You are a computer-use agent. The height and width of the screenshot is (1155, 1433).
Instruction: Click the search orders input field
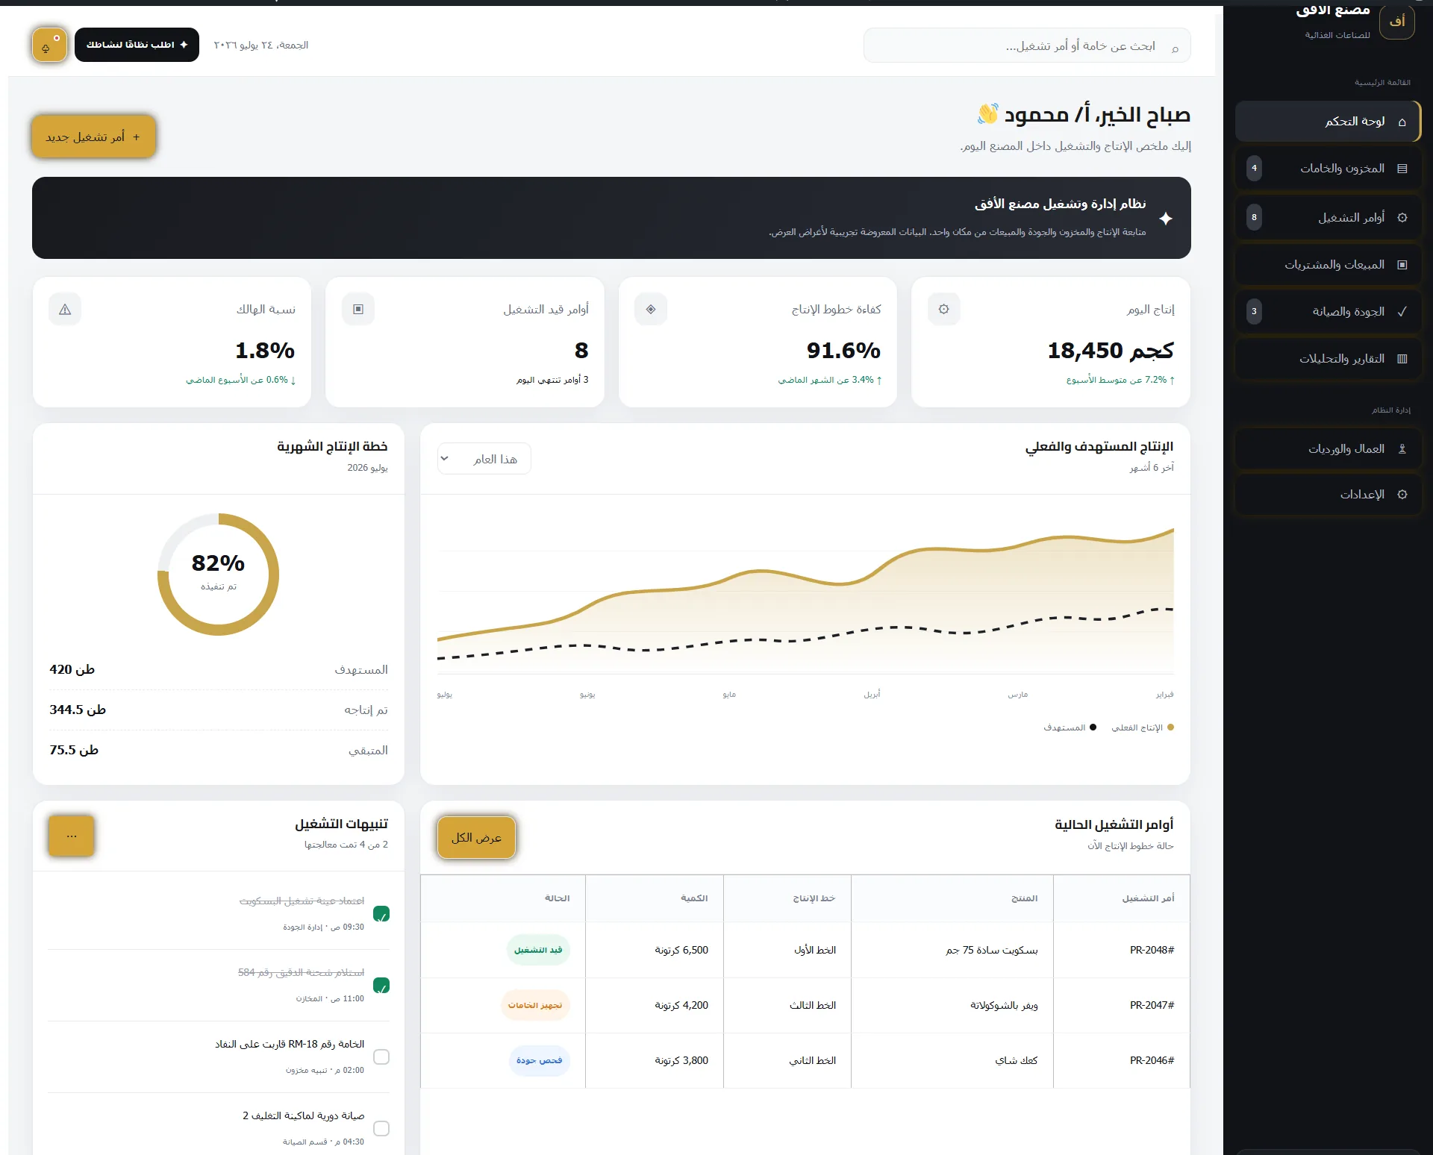(1027, 46)
